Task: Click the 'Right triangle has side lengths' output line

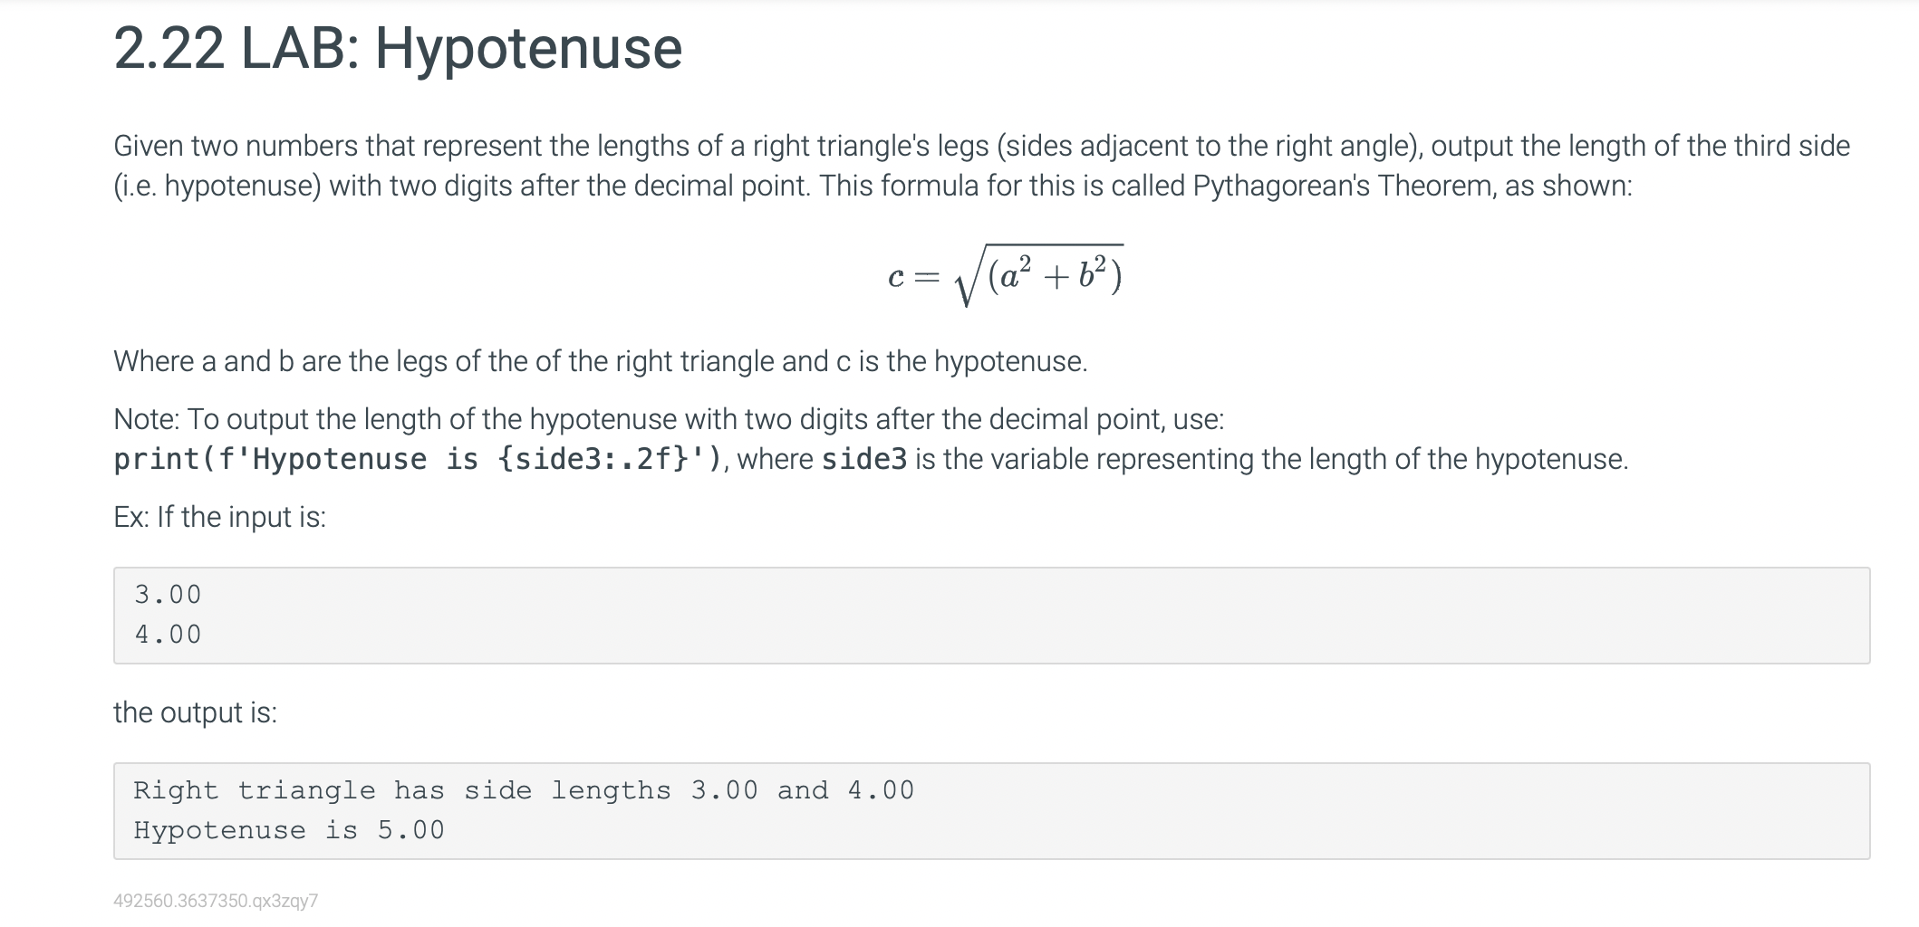Action: 524,790
